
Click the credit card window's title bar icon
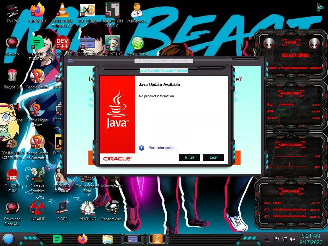point(70,61)
